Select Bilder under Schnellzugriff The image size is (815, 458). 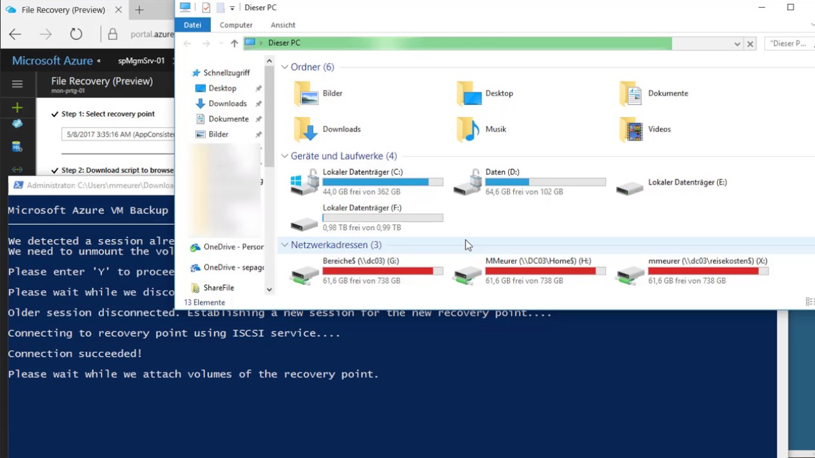[x=212, y=134]
